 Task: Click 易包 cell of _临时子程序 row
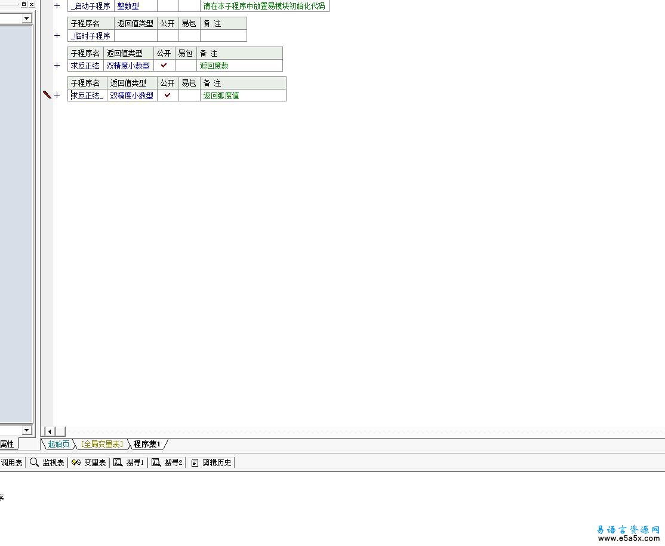[189, 36]
